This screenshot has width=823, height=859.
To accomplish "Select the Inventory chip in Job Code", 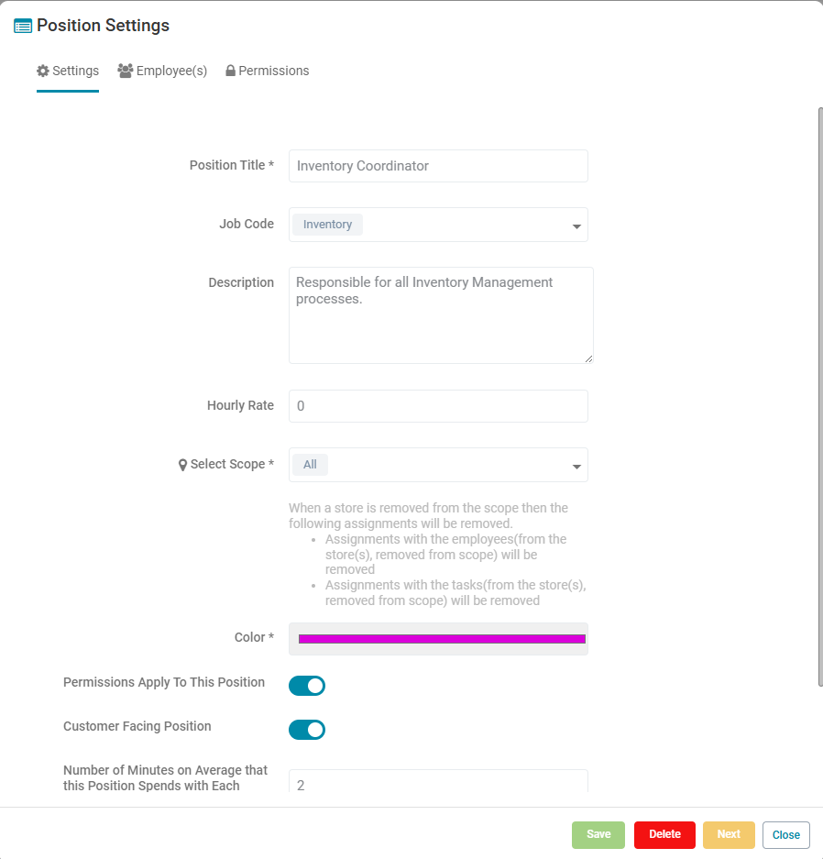I will [327, 225].
